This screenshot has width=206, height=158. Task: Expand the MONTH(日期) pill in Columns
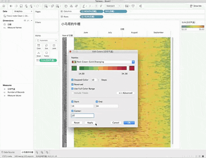[x=82, y=12]
